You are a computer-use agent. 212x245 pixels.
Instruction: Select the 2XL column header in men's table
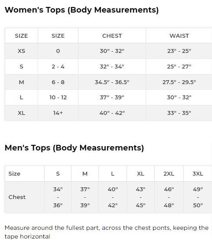click(169, 174)
